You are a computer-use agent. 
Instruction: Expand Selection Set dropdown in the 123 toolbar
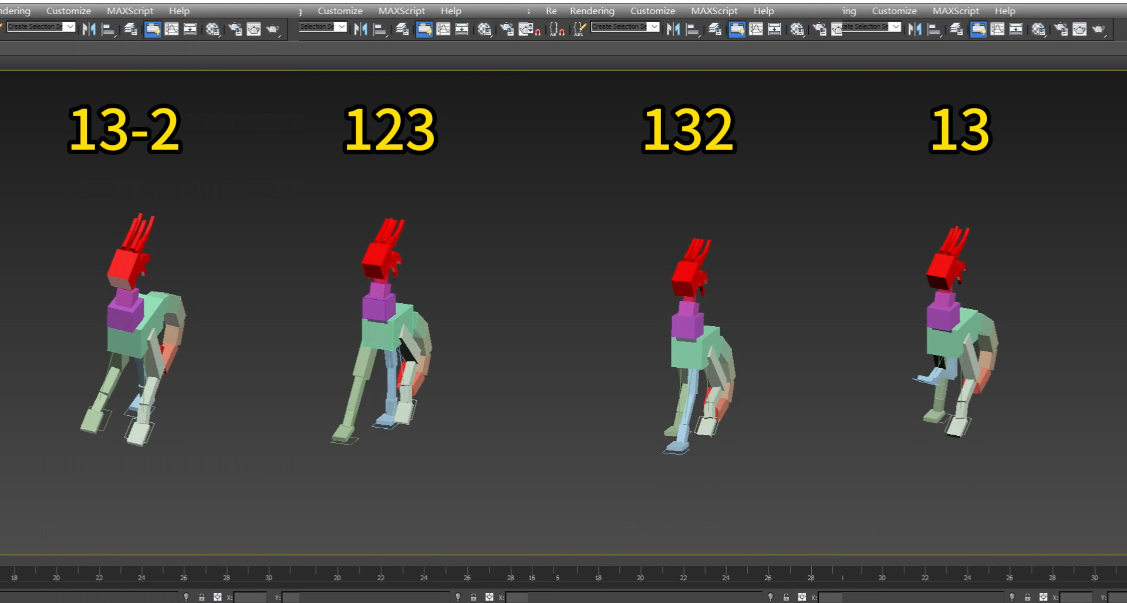pos(341,26)
